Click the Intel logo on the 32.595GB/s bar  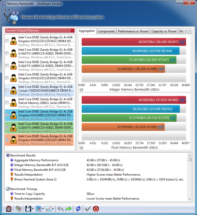[x=161, y=127]
